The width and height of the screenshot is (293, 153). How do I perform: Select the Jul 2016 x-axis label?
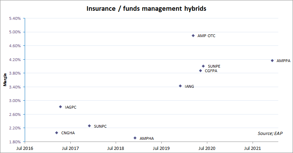[25, 148]
